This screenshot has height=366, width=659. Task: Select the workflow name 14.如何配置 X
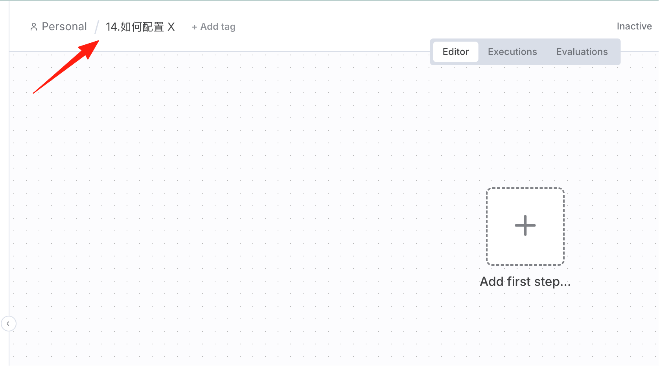[140, 27]
